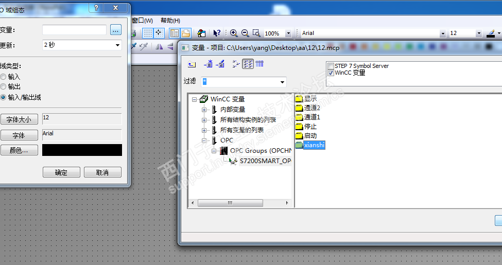Screen dimensions: 502x265
Task: Click the I/O dialog help question button
Action: (x=96, y=8)
